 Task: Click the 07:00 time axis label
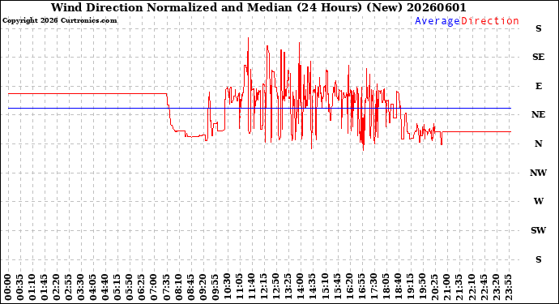coord(154,288)
